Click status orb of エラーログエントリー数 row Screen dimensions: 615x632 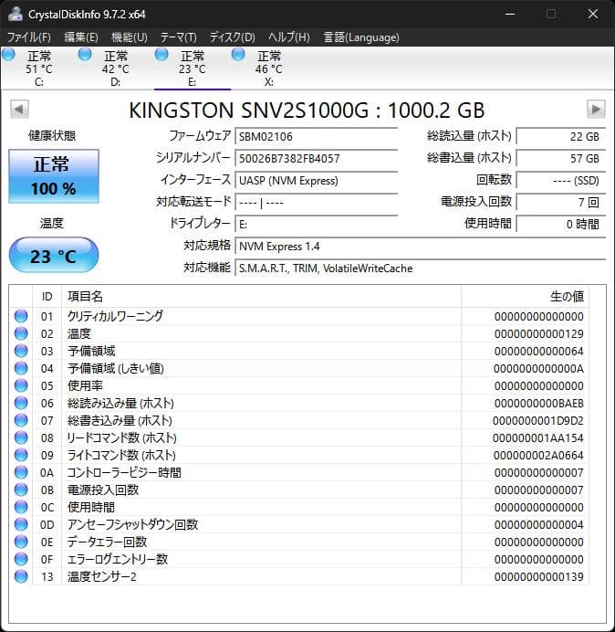point(21,559)
